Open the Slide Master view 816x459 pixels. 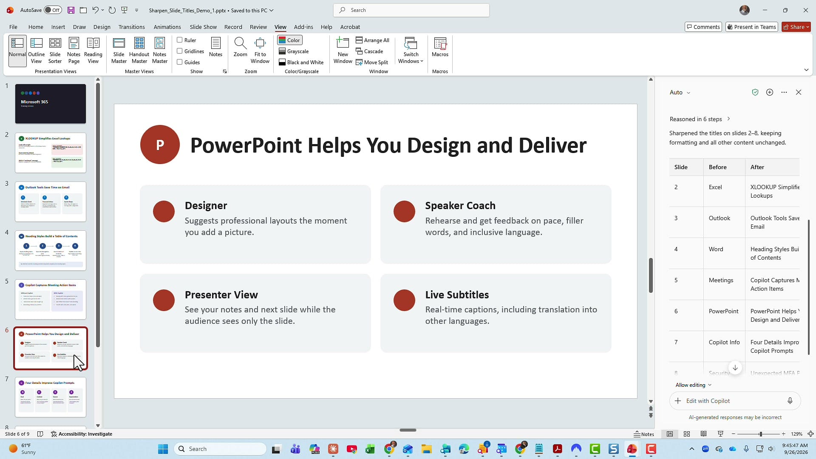click(x=119, y=51)
